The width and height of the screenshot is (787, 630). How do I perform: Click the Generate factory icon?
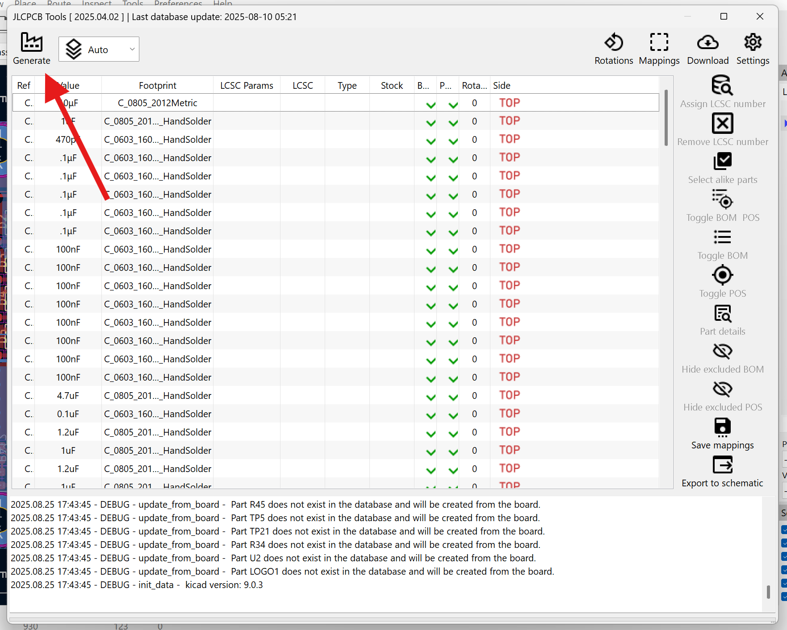31,43
